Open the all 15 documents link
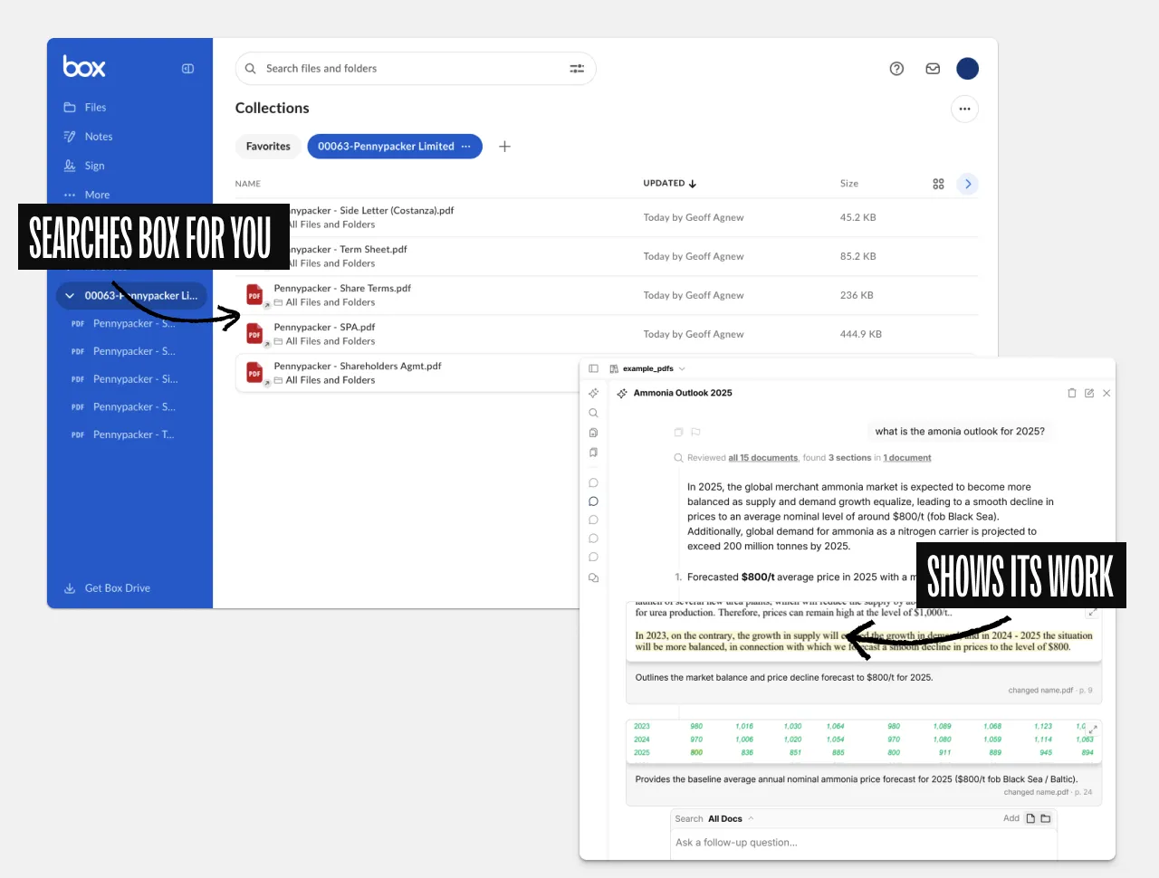Image resolution: width=1159 pixels, height=878 pixels. (x=763, y=458)
